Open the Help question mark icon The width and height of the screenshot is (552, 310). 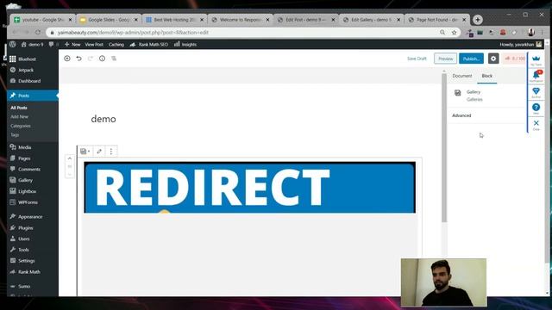536,108
